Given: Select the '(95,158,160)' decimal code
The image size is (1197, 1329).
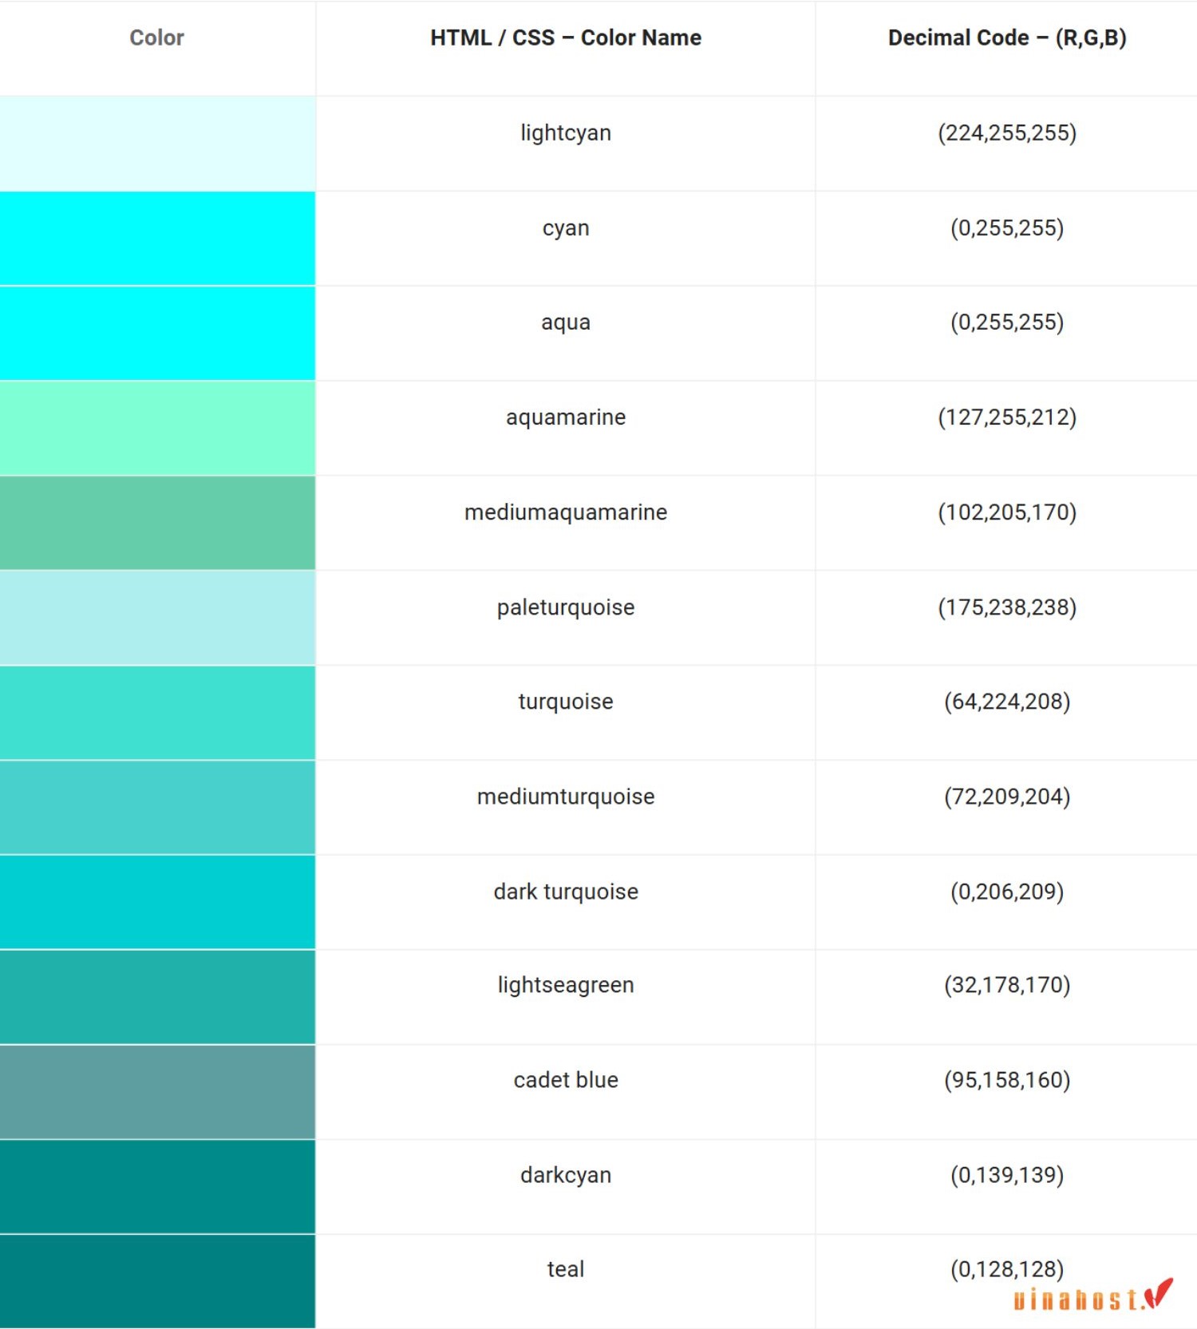Looking at the screenshot, I should (1007, 1080).
